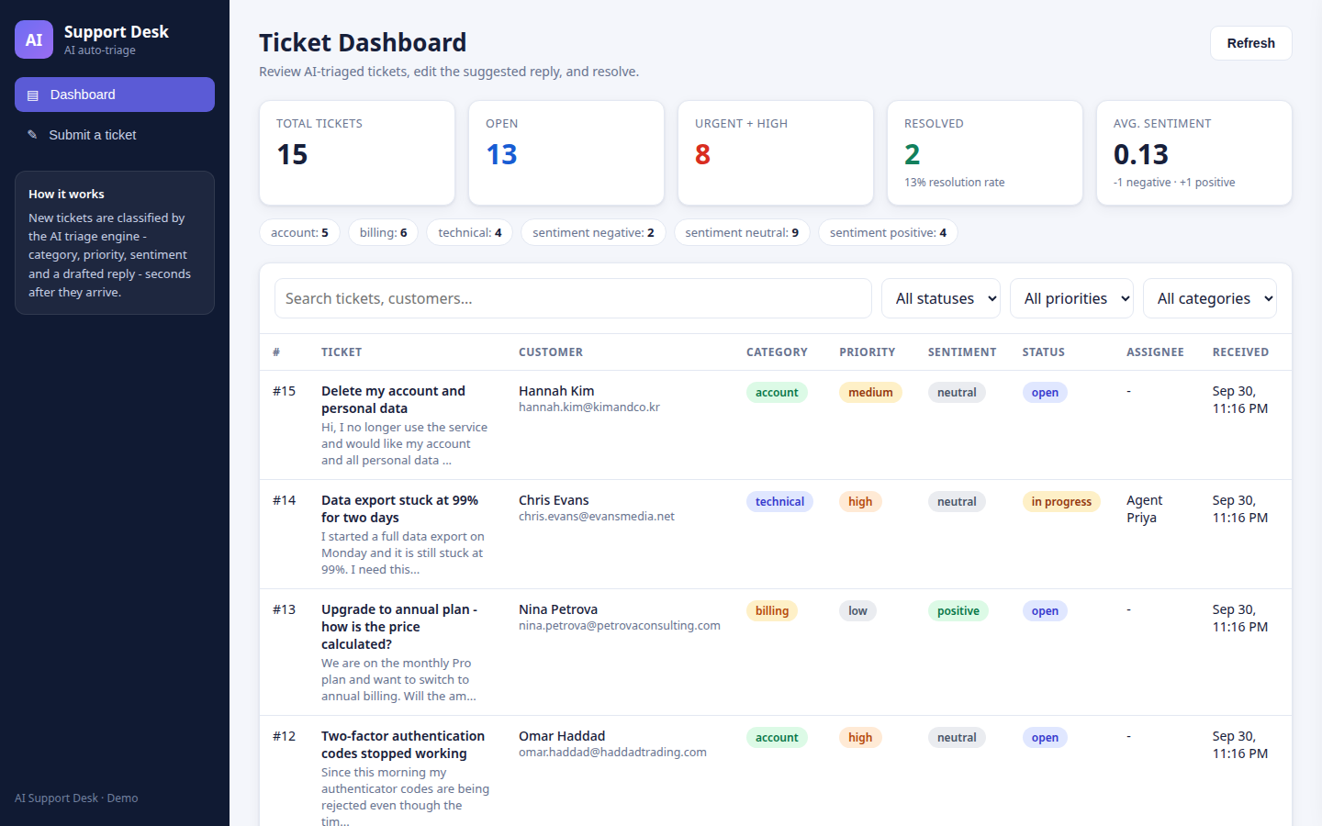The image size is (1322, 826).
Task: Click email nina.petrova@petrovaconsulting.com
Action: (x=620, y=625)
